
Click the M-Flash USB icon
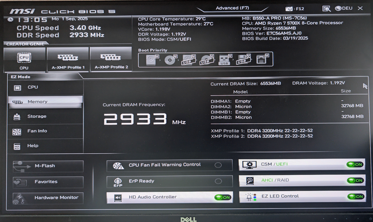coord(22,166)
